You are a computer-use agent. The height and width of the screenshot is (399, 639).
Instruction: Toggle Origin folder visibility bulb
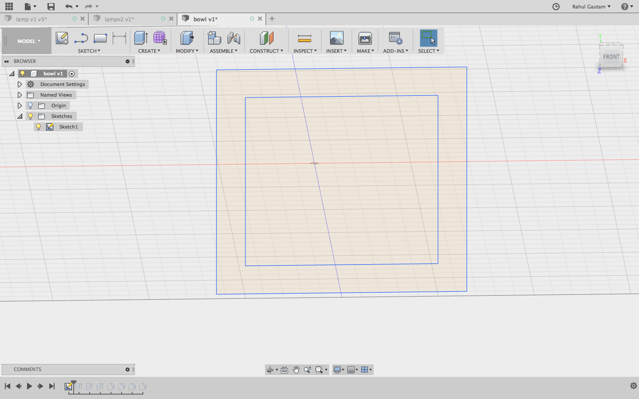[30, 106]
